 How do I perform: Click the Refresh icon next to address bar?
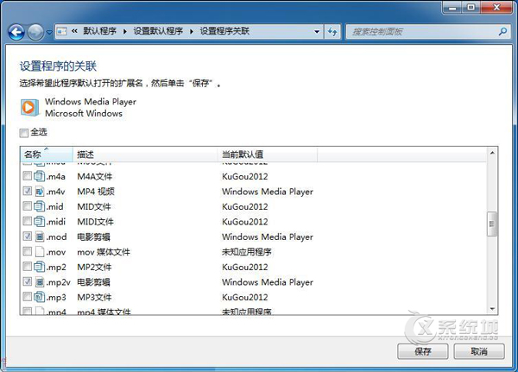[332, 32]
